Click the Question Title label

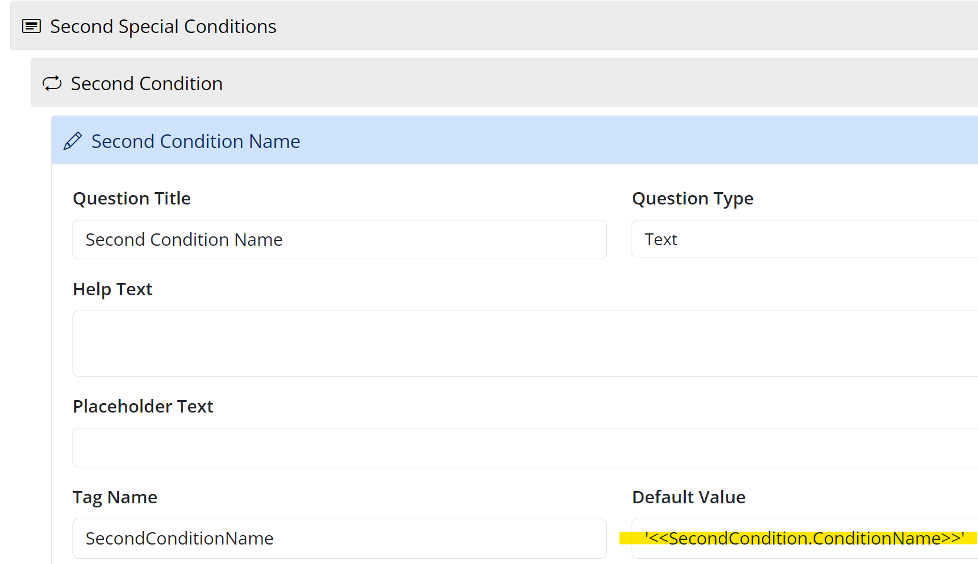click(131, 199)
